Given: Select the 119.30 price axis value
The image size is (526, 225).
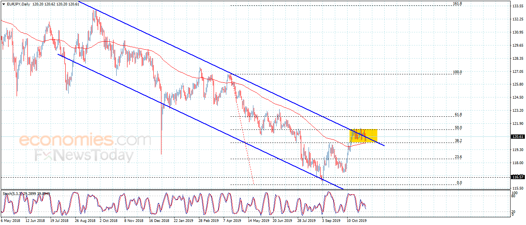Looking at the screenshot, I should pyautogui.click(x=518, y=149).
